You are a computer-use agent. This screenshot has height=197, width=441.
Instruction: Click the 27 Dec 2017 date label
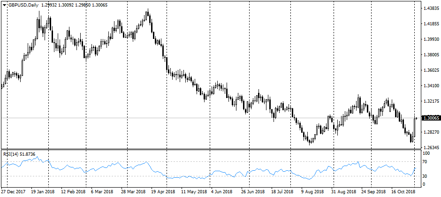click(13, 192)
